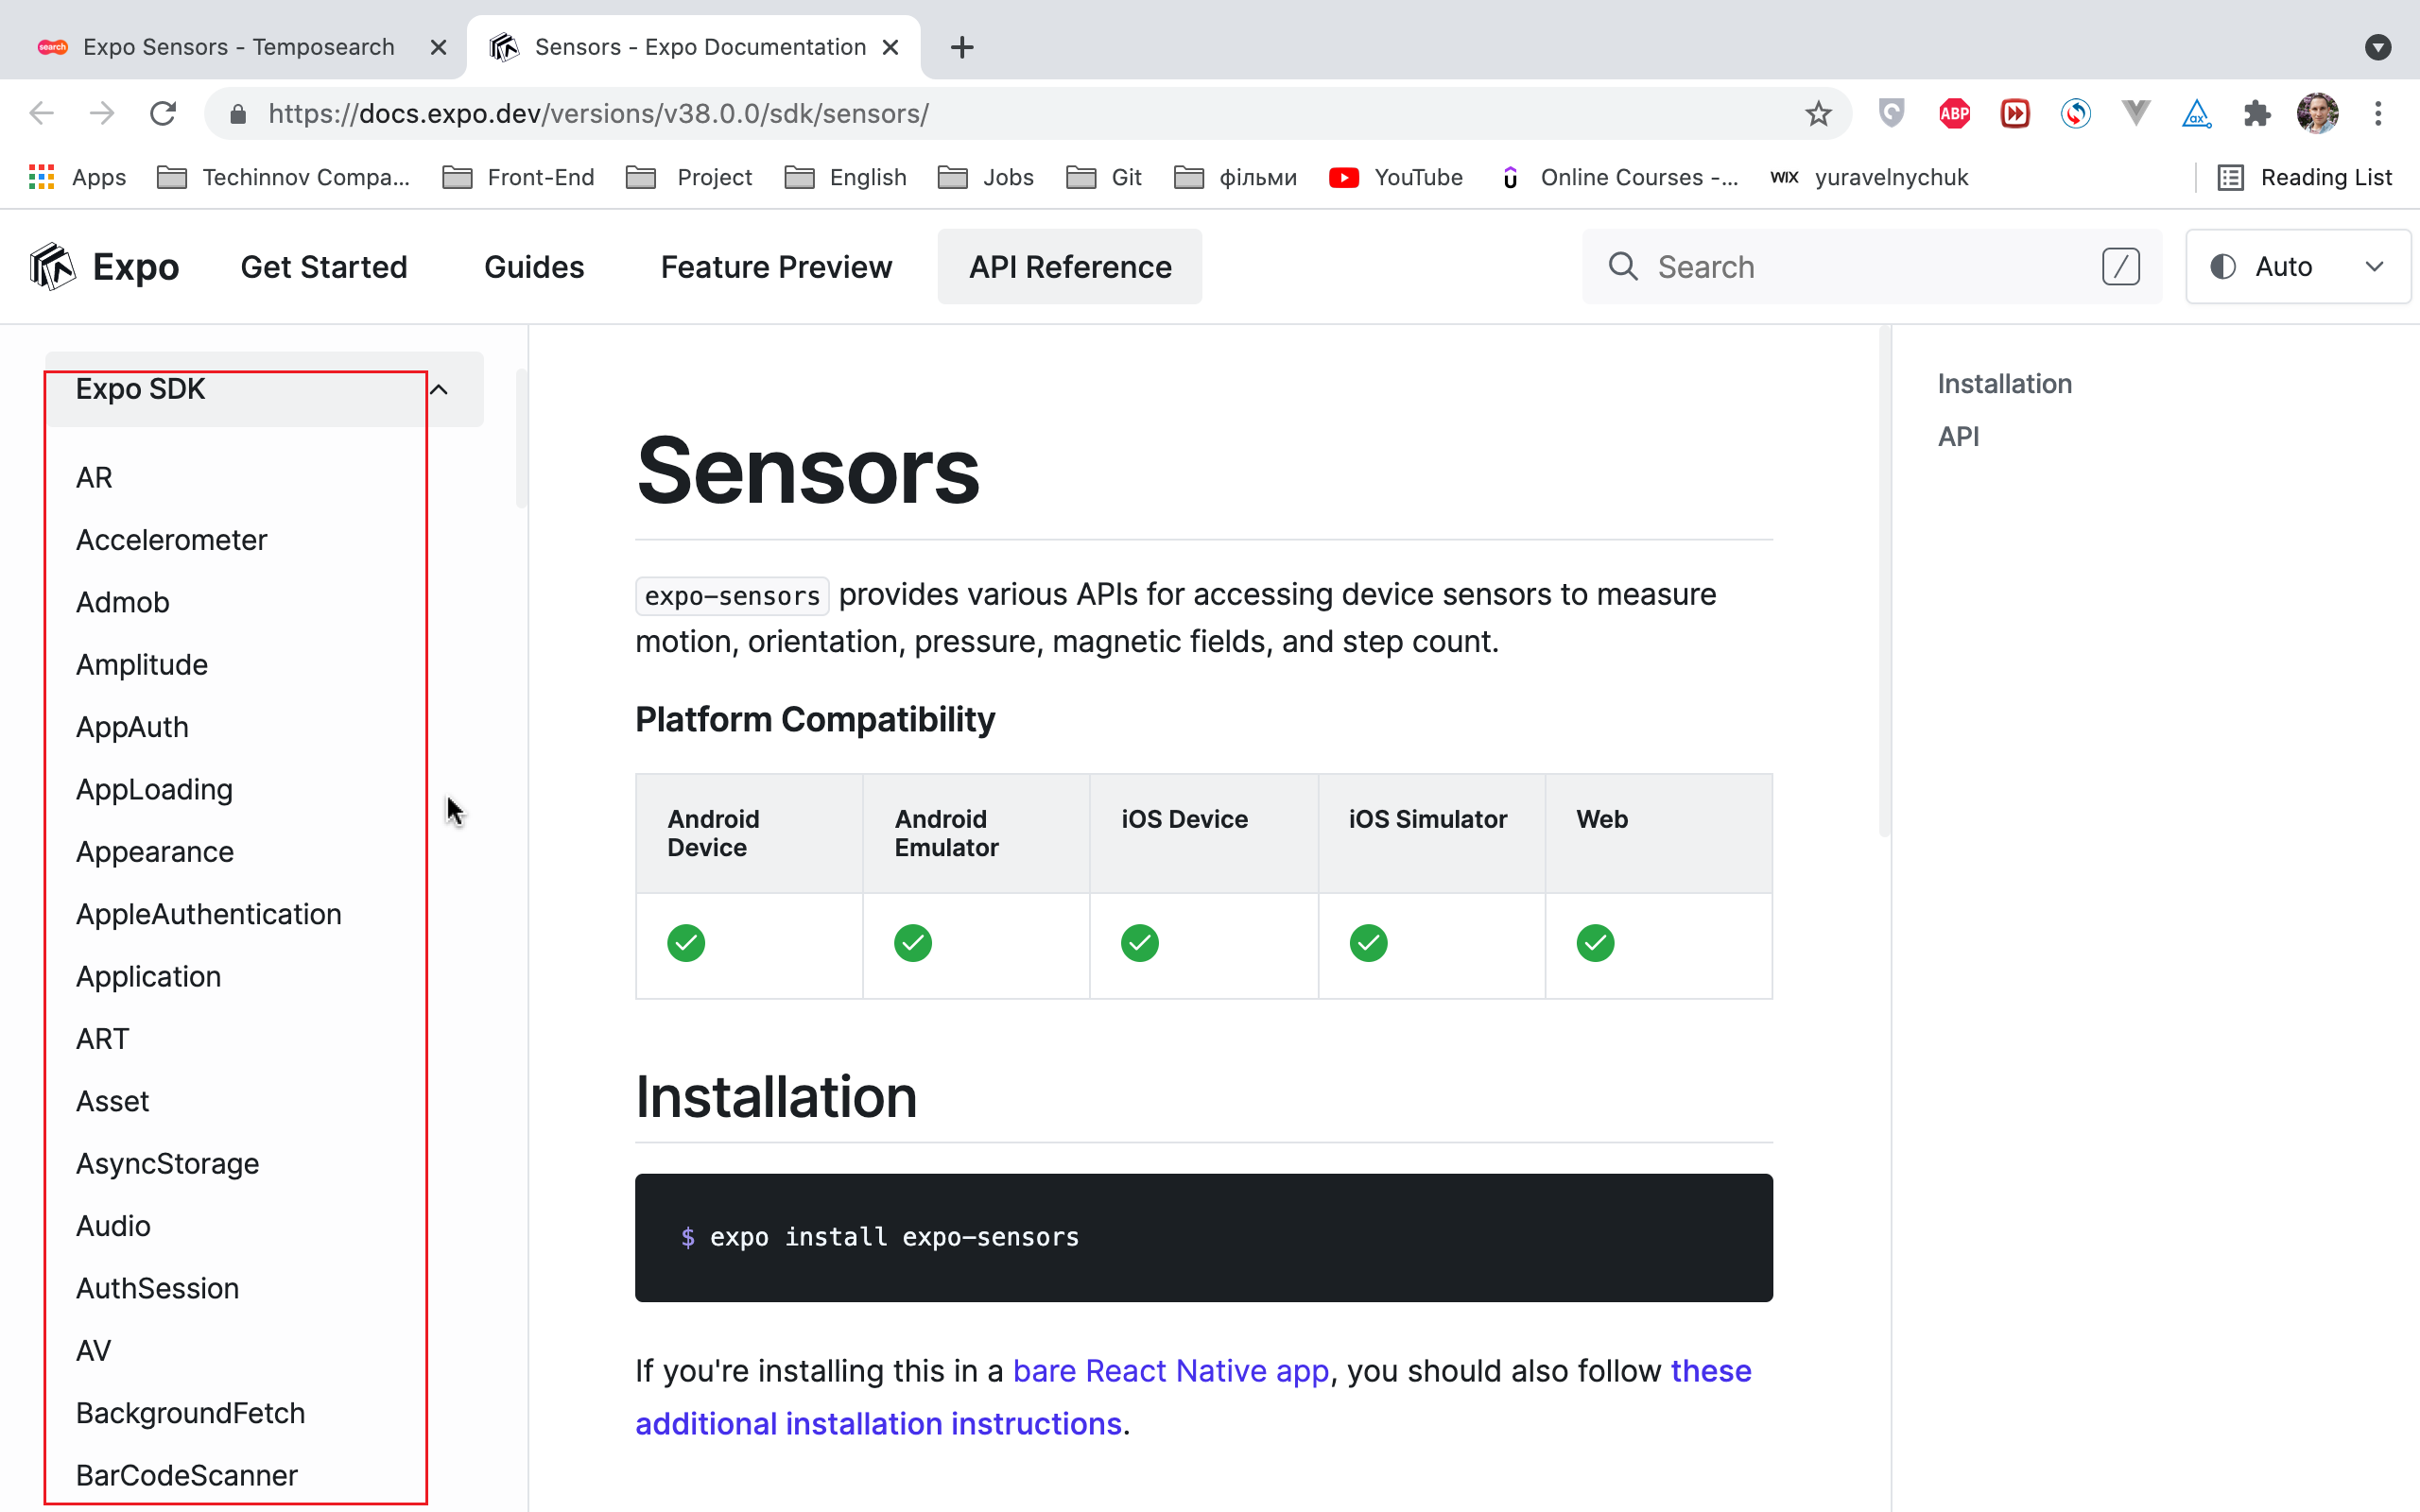Click the red play-arrow extension icon
Viewport: 2420px width, 1512px height.
pyautogui.click(x=2015, y=113)
